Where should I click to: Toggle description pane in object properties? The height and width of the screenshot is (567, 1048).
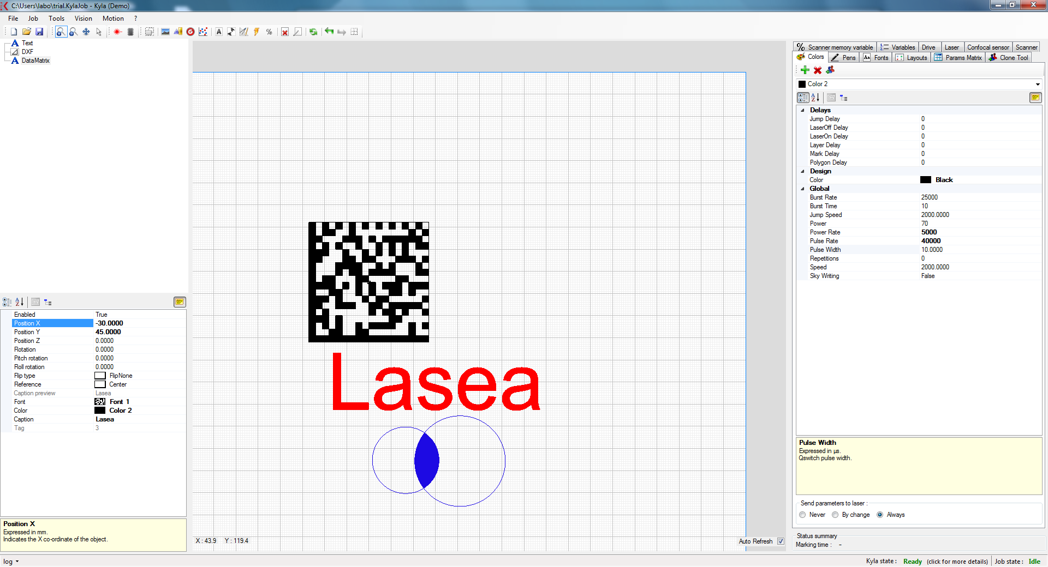point(180,302)
